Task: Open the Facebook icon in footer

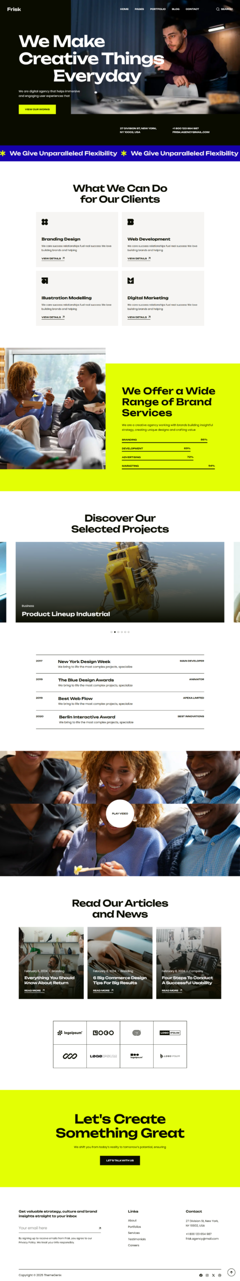Action: tap(201, 1274)
